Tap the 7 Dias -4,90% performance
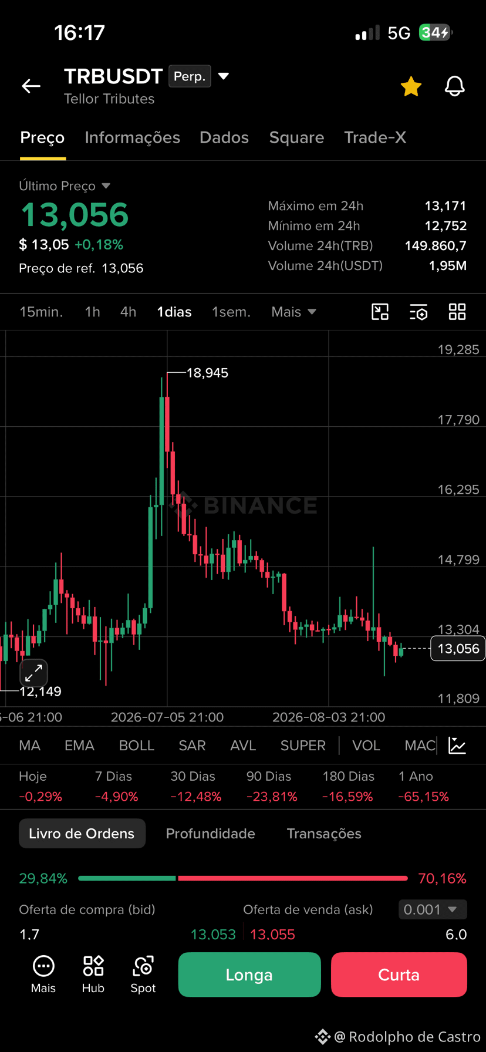 [x=116, y=787]
